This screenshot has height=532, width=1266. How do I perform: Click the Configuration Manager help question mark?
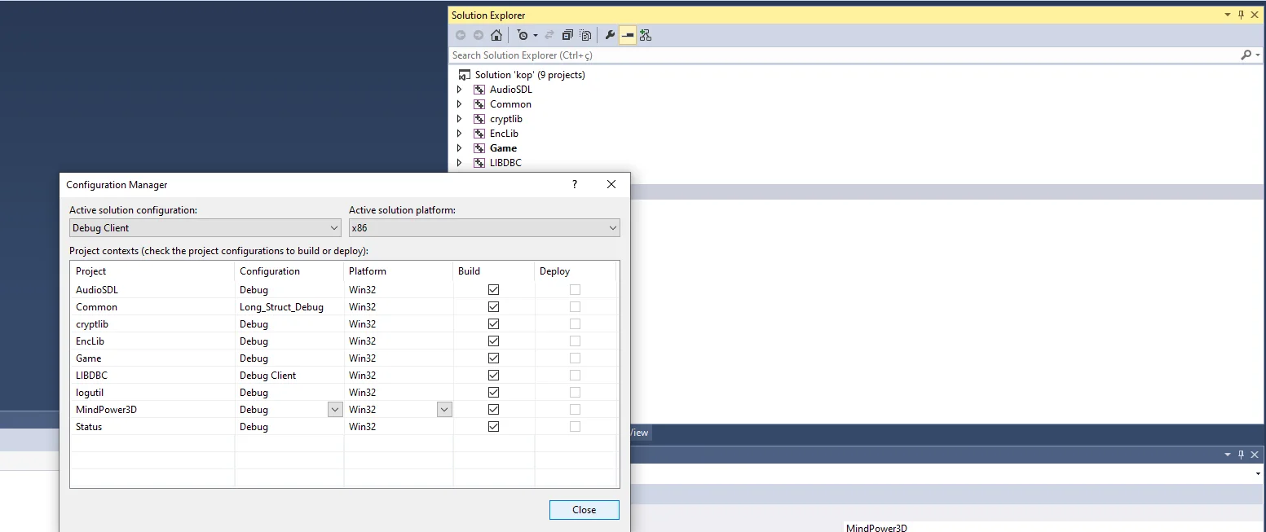click(574, 185)
